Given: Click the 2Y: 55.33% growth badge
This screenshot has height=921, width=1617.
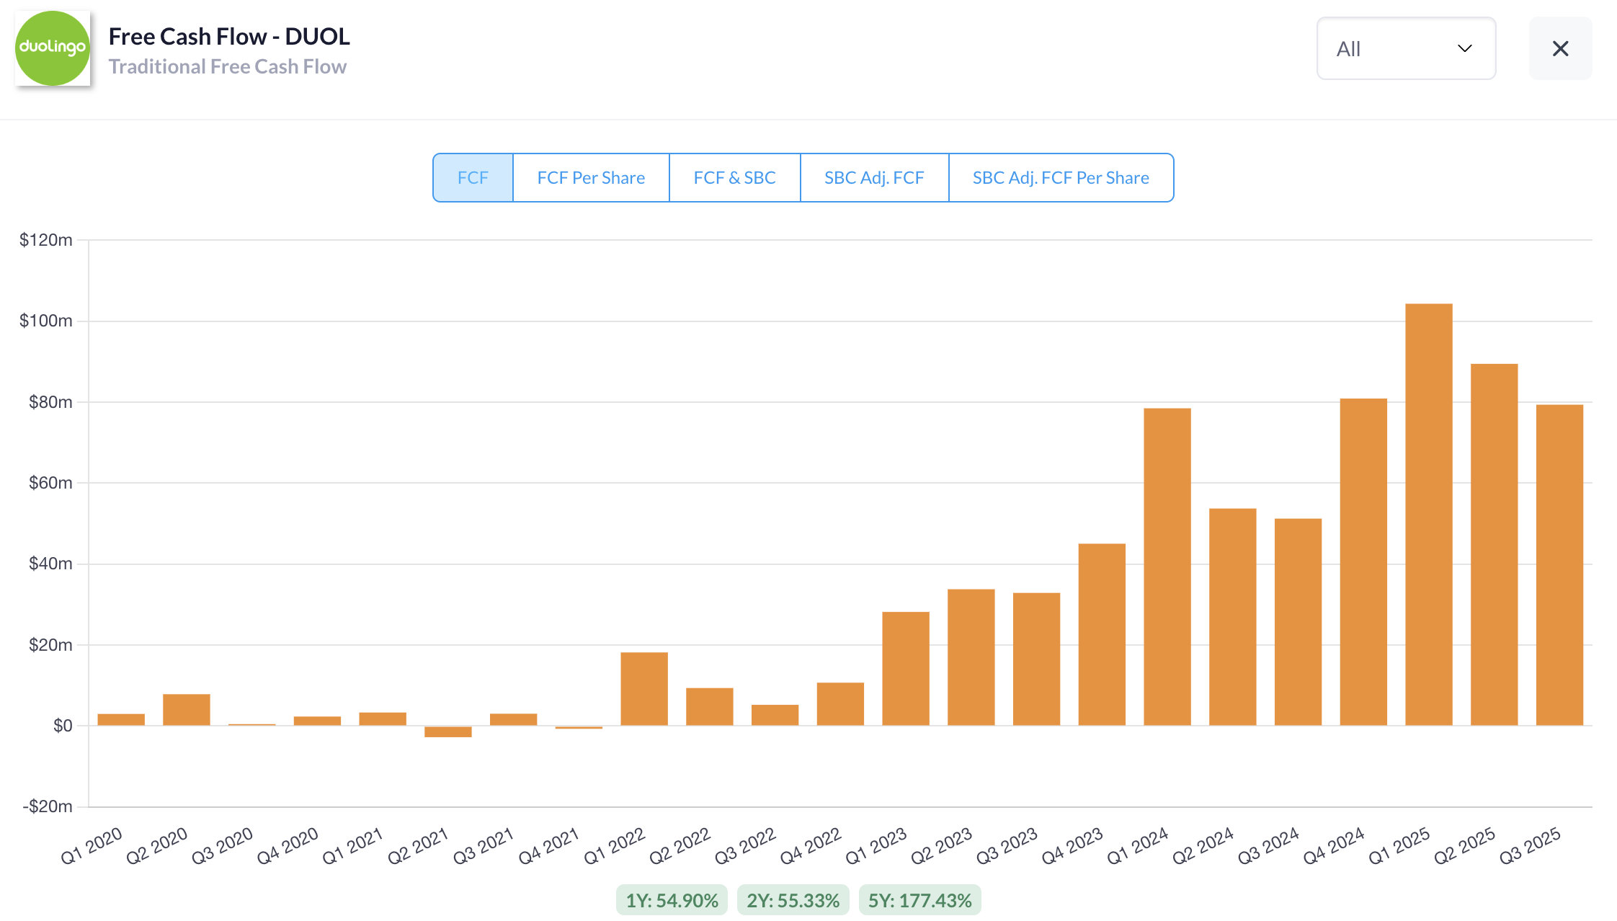Looking at the screenshot, I should point(793,900).
